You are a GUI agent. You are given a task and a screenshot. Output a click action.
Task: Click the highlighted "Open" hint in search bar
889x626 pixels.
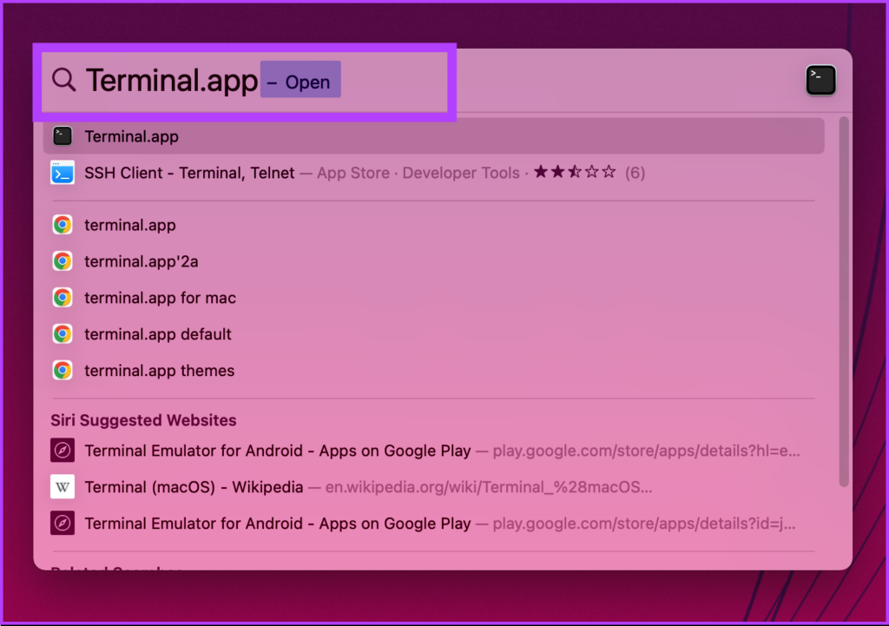pyautogui.click(x=301, y=82)
